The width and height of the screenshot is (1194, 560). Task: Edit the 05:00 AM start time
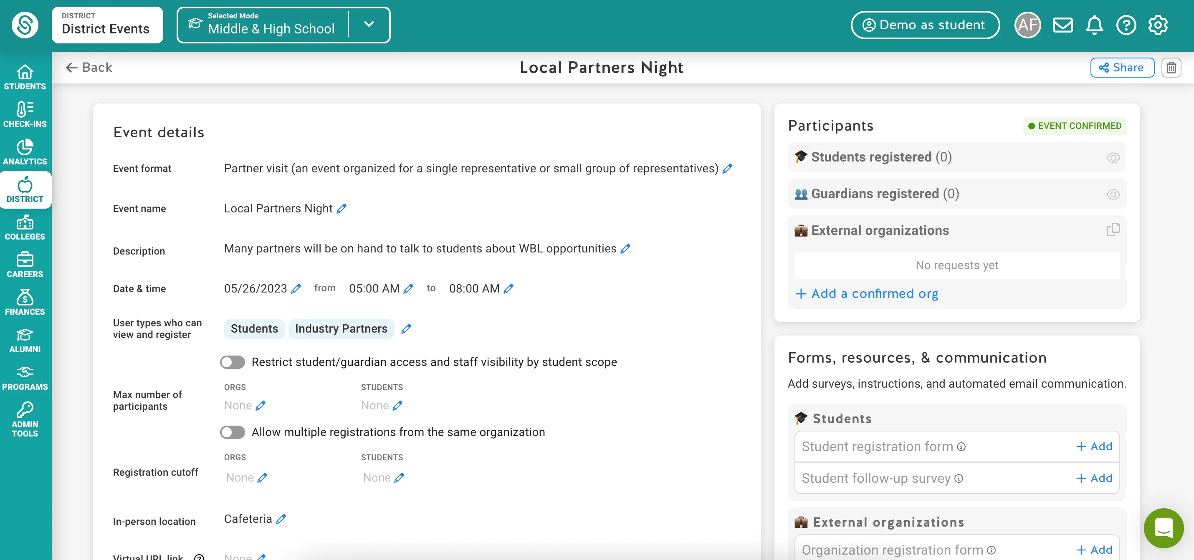pos(408,289)
